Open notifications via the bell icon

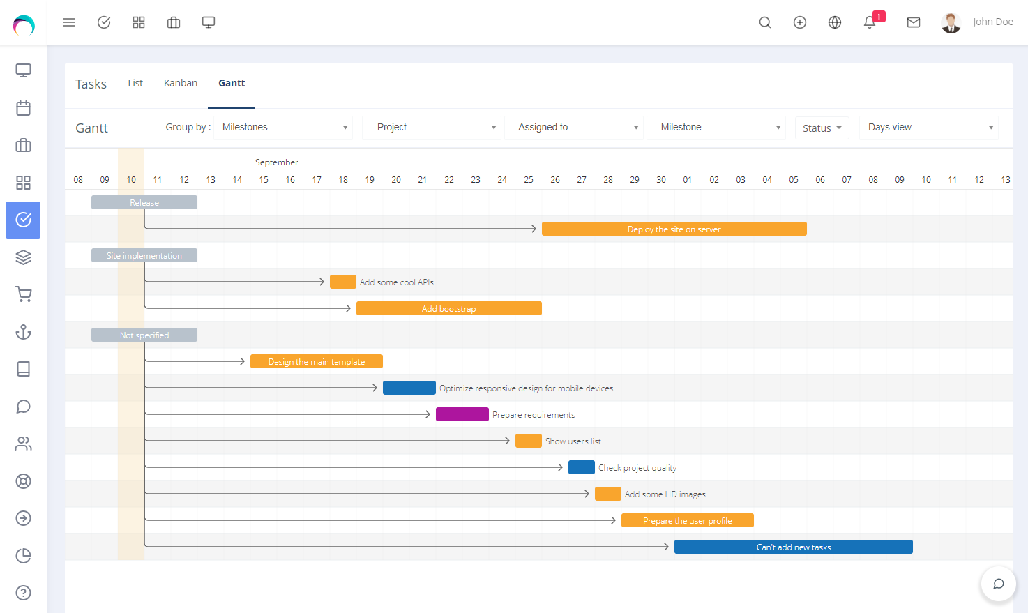869,23
